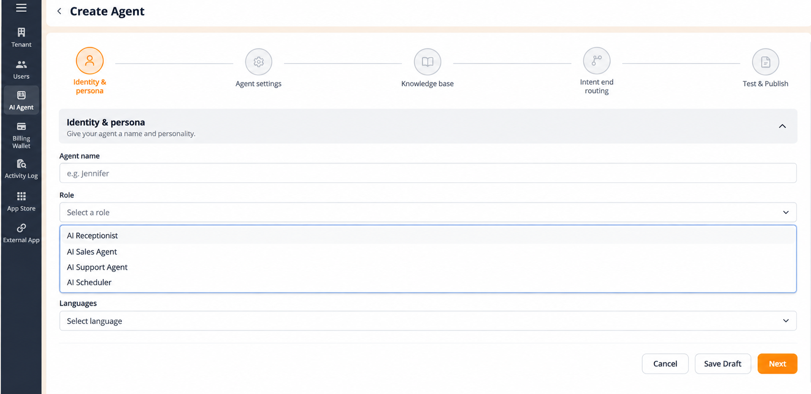This screenshot has width=811, height=394.
Task: Go to the Test & Publish step
Action: (765, 62)
